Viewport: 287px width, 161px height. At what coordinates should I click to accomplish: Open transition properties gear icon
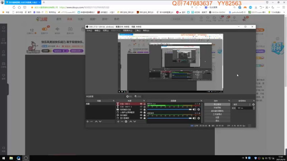(254, 104)
